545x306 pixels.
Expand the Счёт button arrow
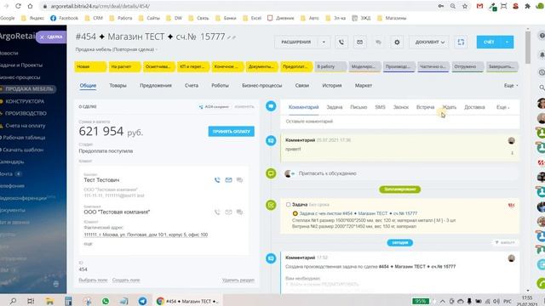(508, 42)
